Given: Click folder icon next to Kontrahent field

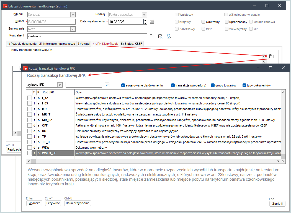Looking at the screenshot, I should tap(152, 36).
